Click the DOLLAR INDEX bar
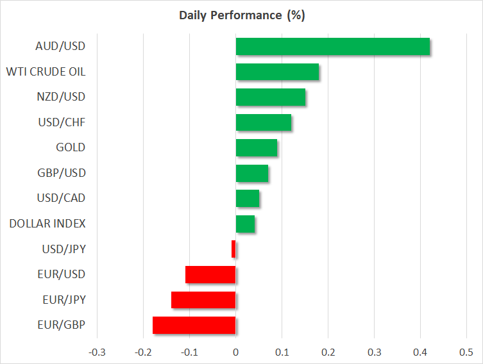Viewport: 483px width, 364px height. tap(245, 224)
